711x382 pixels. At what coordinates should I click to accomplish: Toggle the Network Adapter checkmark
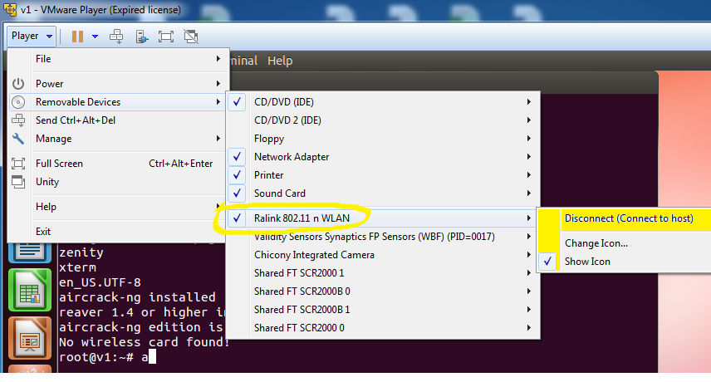(x=238, y=157)
